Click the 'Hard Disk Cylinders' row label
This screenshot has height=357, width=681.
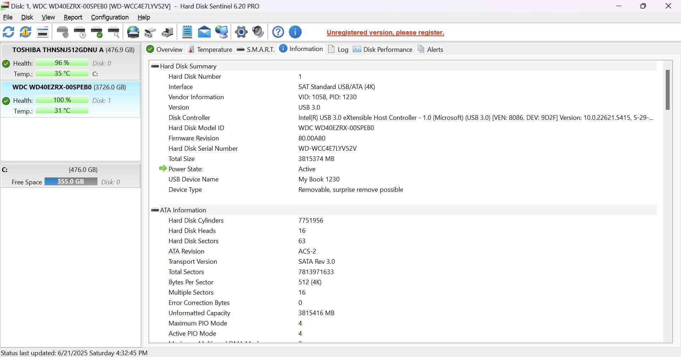196,221
